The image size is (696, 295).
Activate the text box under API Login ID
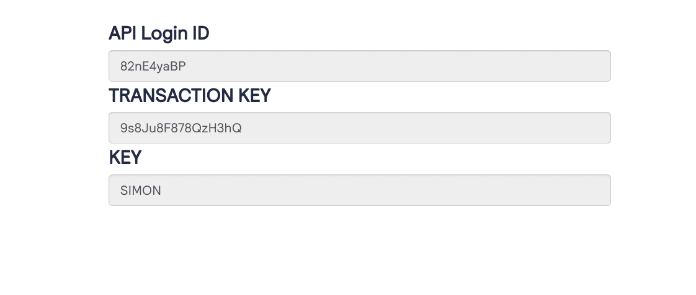[x=360, y=66]
